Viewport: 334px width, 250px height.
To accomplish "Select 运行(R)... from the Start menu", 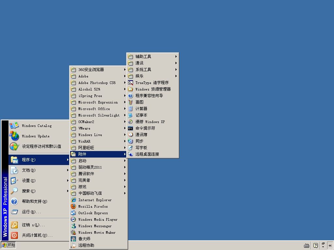I will click(x=39, y=212).
